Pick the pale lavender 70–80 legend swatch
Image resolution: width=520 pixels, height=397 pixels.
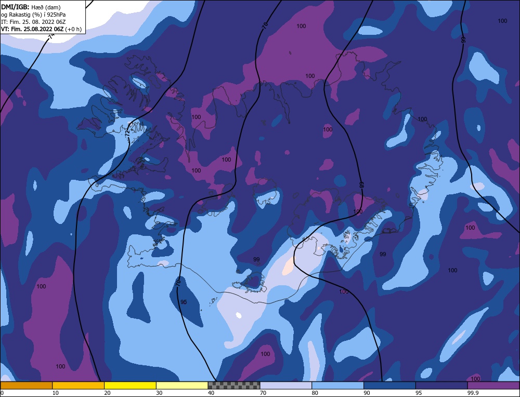(286, 386)
